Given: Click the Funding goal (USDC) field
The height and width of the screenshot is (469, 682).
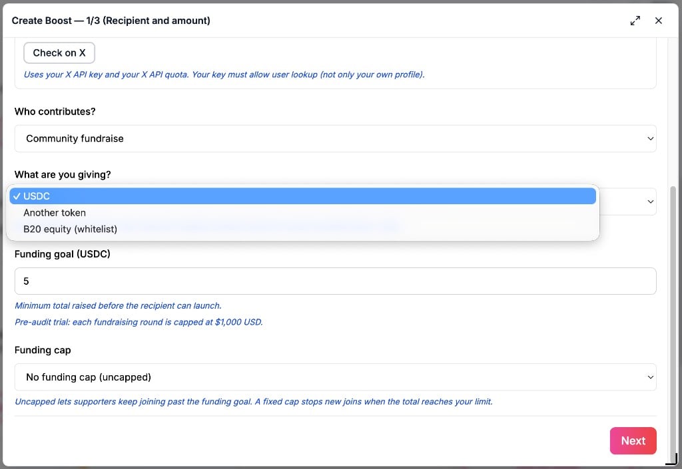Looking at the screenshot, I should (x=336, y=281).
